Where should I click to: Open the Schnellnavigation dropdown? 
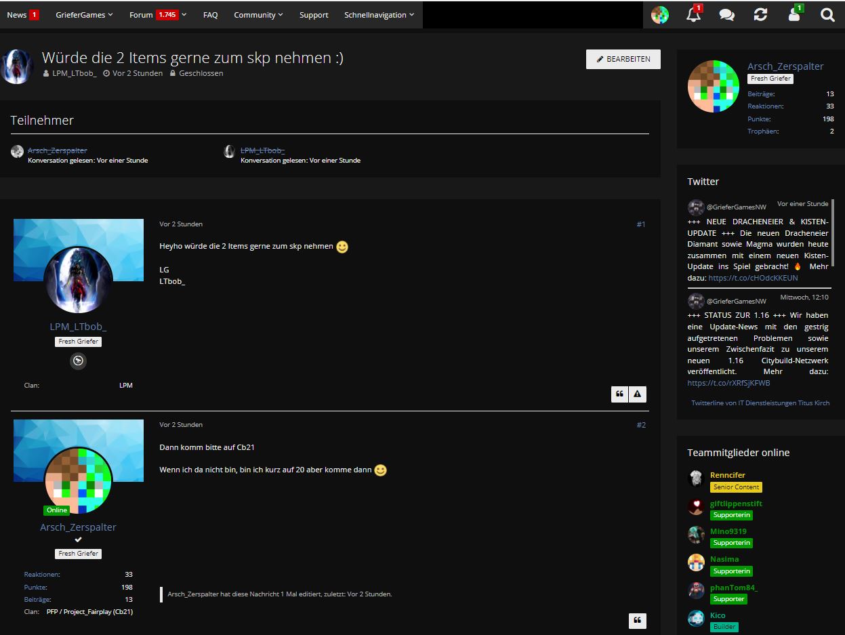[x=379, y=15]
